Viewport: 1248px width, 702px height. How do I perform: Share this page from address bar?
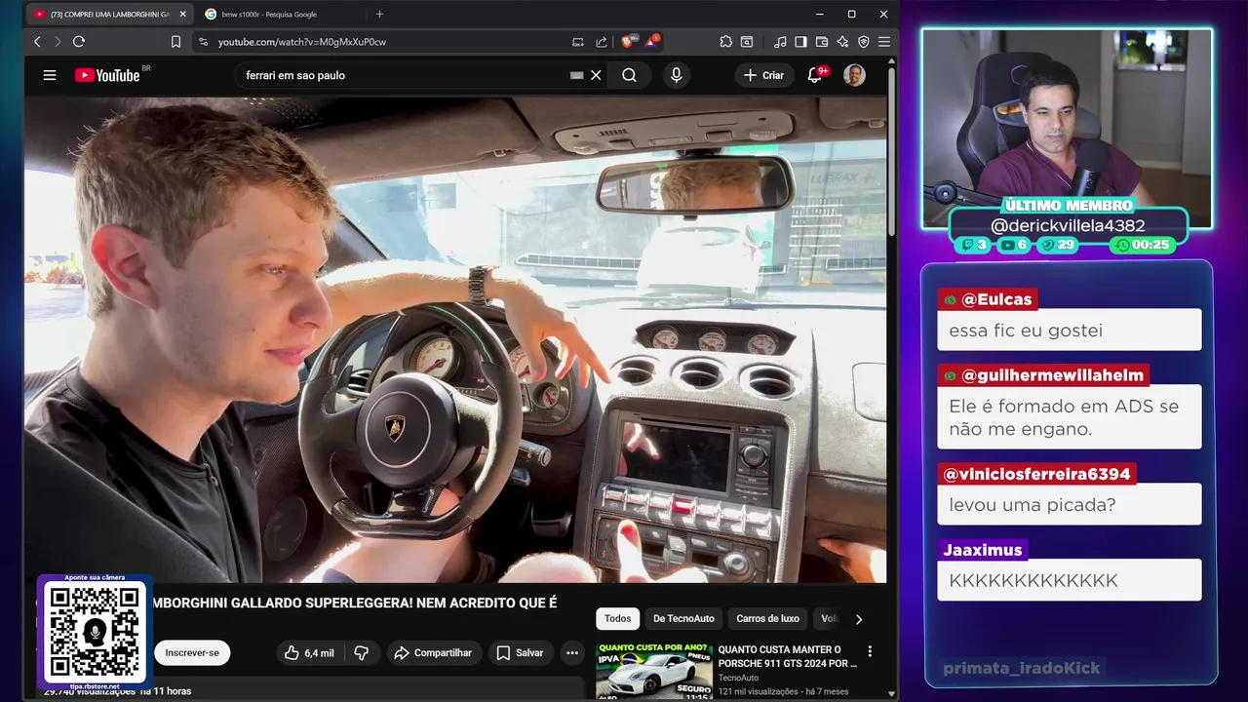coord(602,42)
